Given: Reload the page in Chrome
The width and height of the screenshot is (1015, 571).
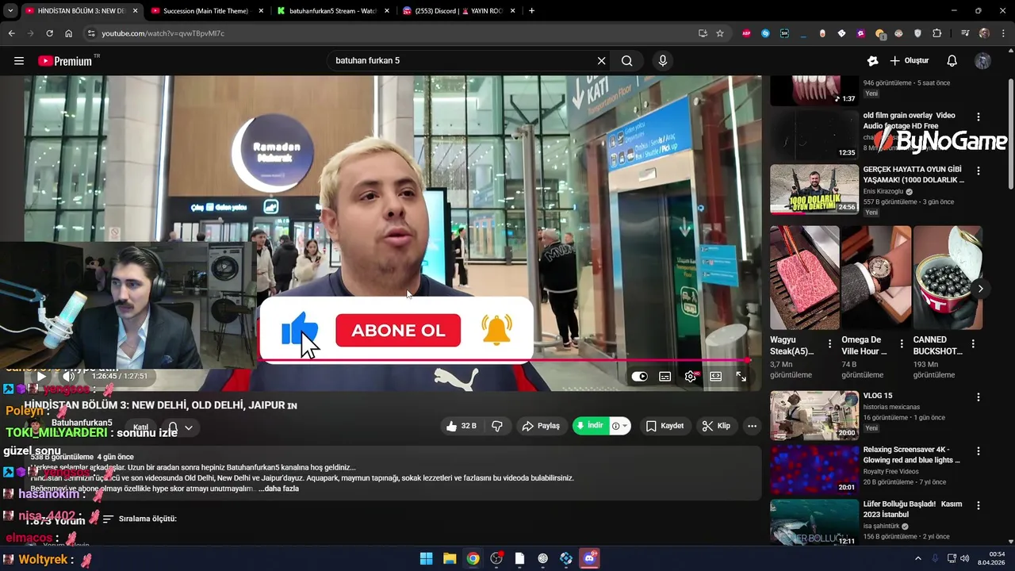Looking at the screenshot, I should pos(49,33).
